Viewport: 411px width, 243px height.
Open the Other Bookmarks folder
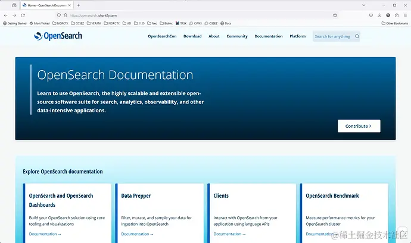tap(395, 23)
